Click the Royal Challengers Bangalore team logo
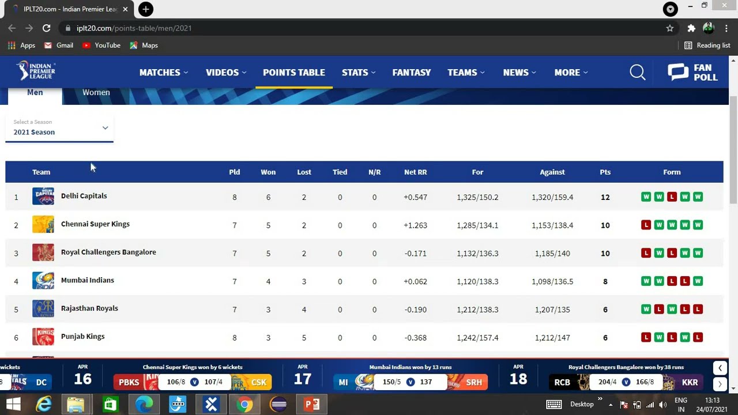 click(43, 252)
